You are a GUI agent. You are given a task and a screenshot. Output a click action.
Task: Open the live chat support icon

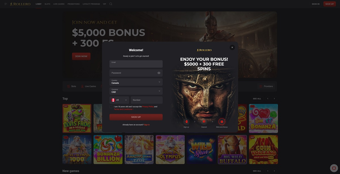334,168
